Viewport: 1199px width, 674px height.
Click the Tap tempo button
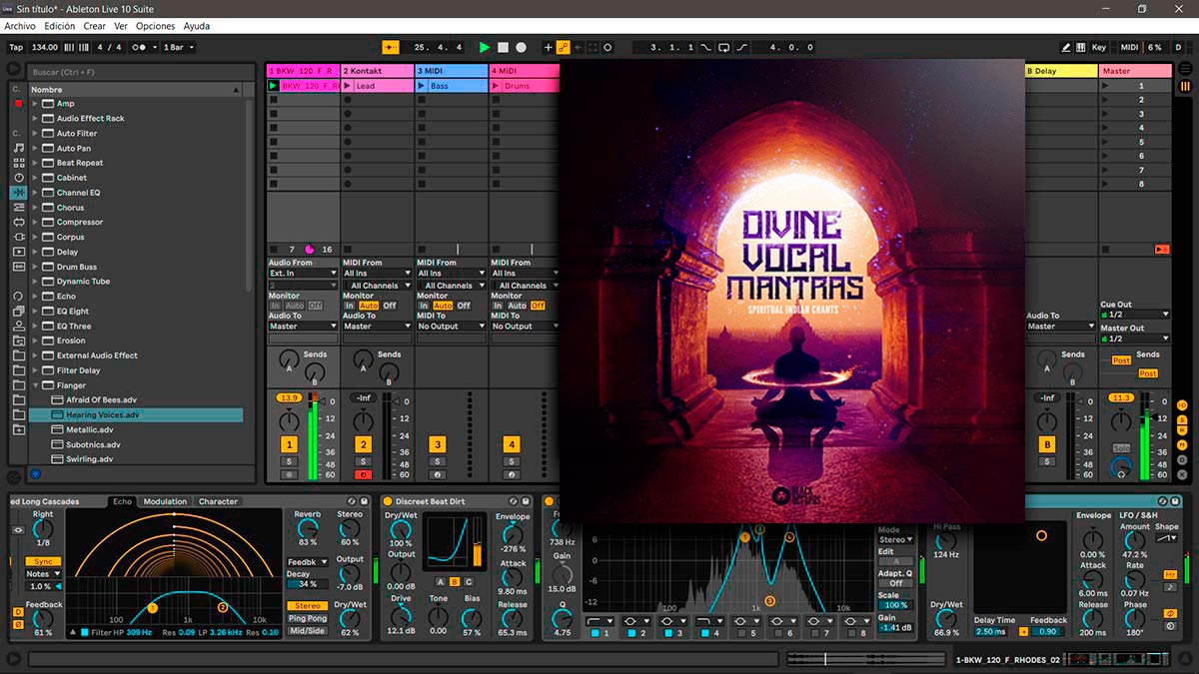click(16, 47)
